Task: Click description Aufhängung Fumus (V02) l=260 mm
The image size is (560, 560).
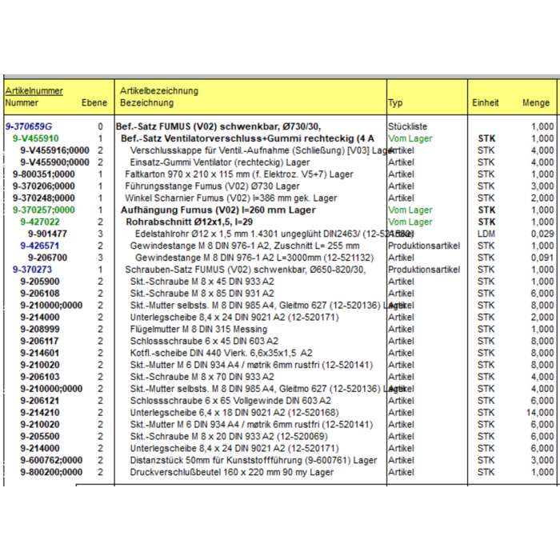Action: [x=218, y=210]
